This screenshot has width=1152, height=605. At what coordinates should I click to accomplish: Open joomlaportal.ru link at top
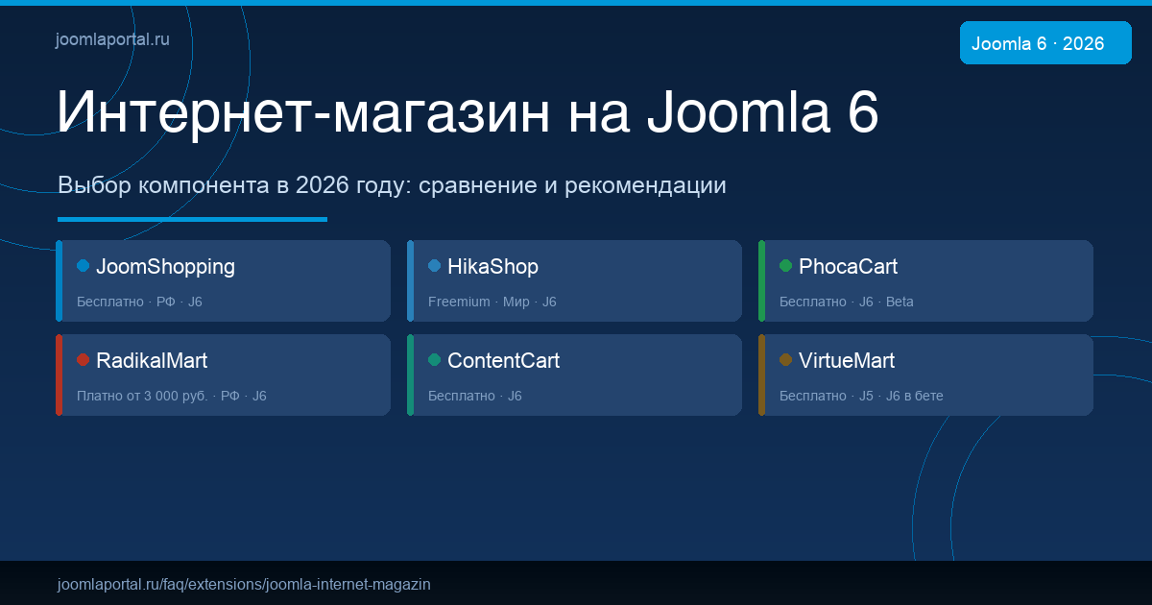coord(113,40)
